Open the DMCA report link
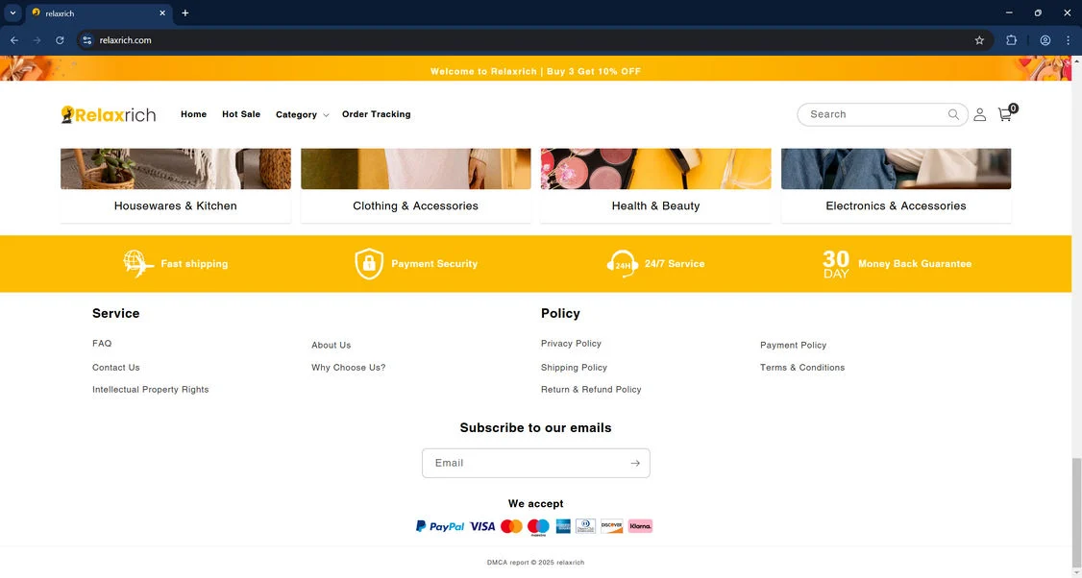 [508, 562]
